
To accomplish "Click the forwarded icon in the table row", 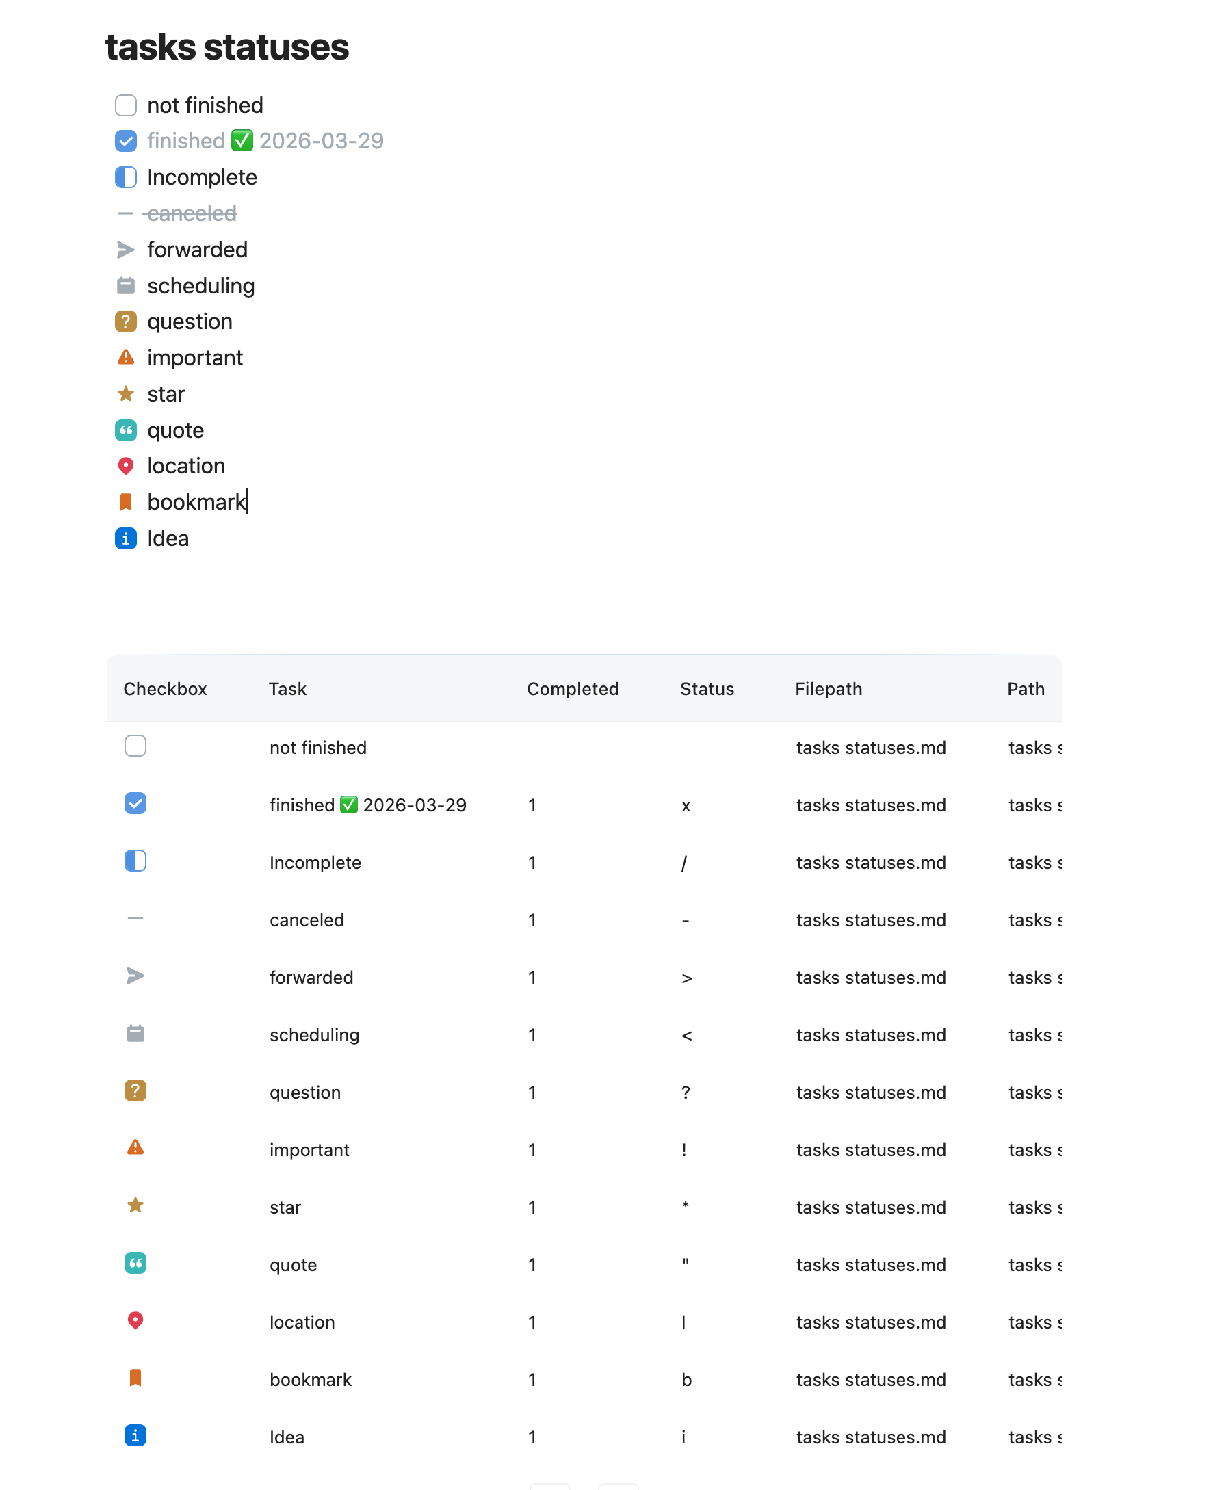I will [x=135, y=977].
